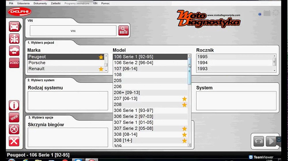This screenshot has height=161, width=288.
Task: Choose year 1994 in Rocznik list
Action: (202, 63)
